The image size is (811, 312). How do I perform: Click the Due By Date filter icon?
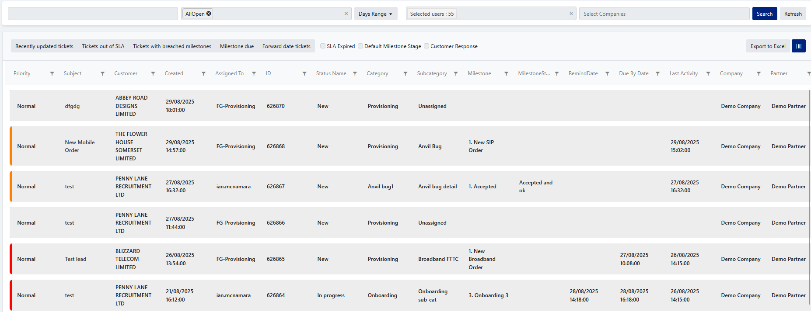pos(657,74)
